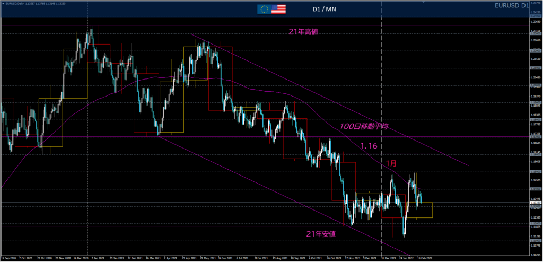Image resolution: width=543 pixels, height=262 pixels.
Task: Click the European Union flag icon
Action: point(264,9)
